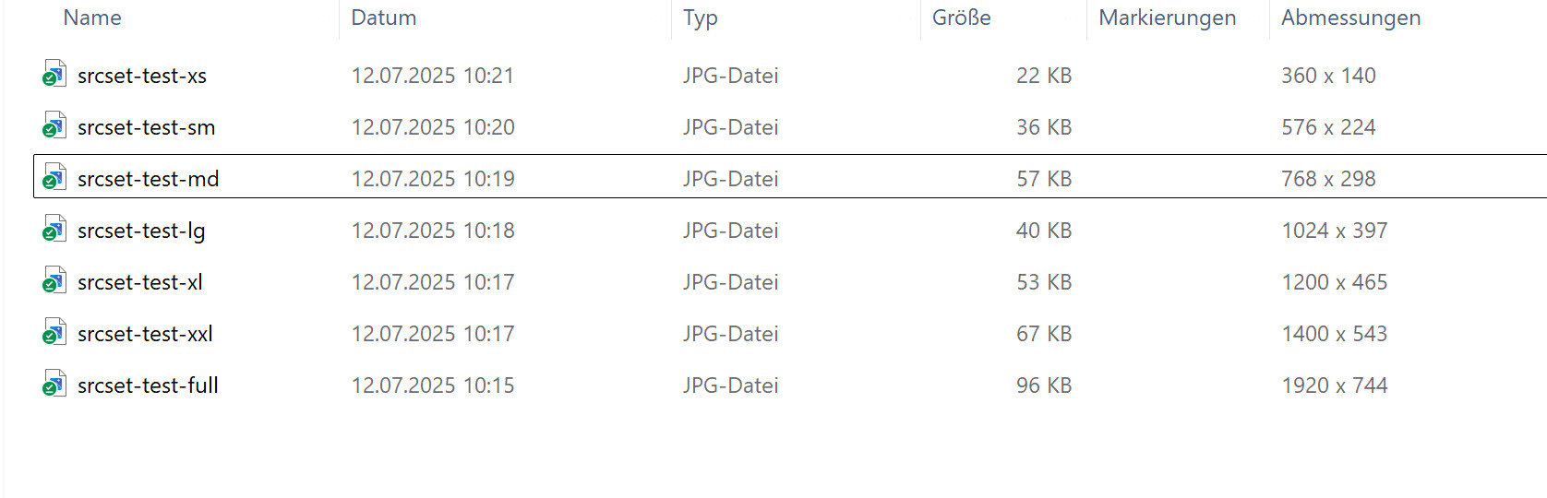Click the srcset-test-full JPG icon
Image resolution: width=1547 pixels, height=498 pixels.
(x=54, y=385)
